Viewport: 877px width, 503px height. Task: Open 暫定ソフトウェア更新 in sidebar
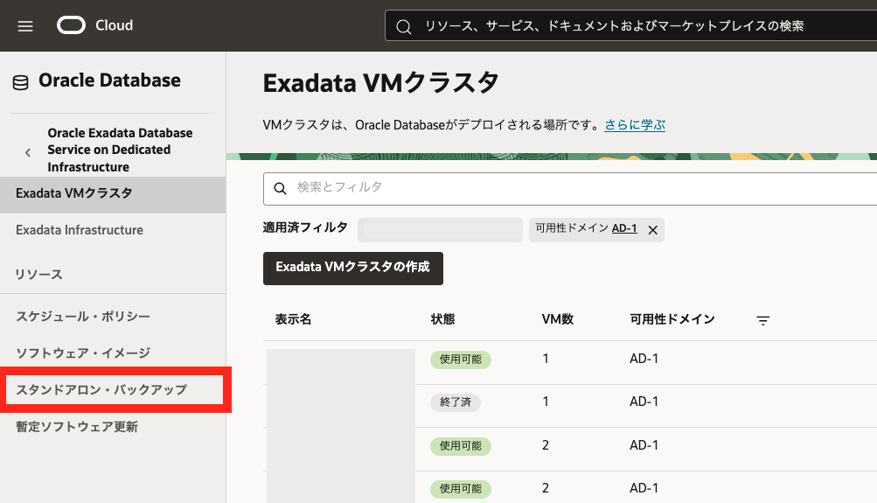click(77, 427)
